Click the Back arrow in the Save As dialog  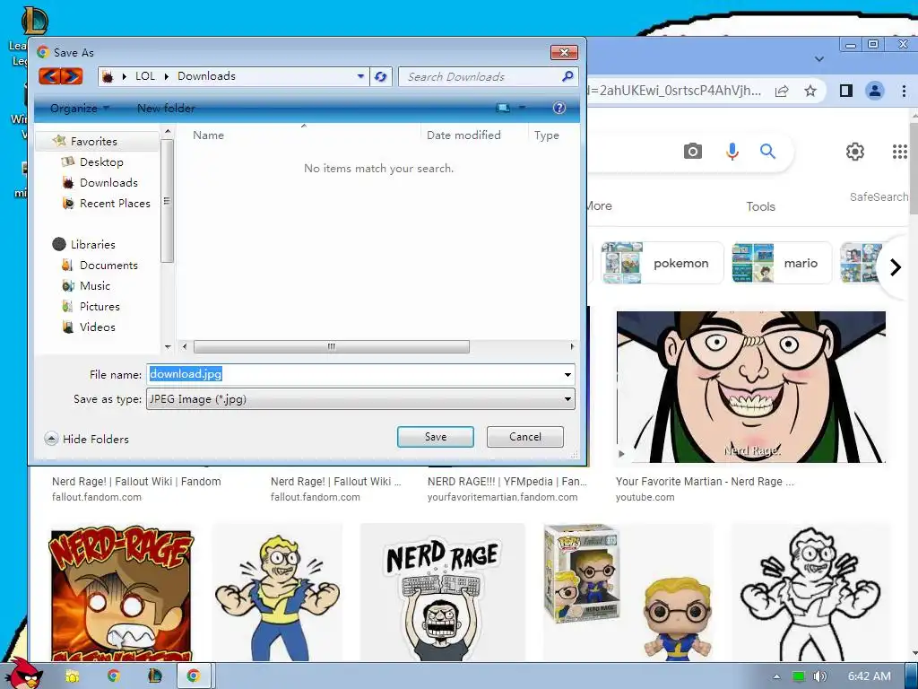50,76
